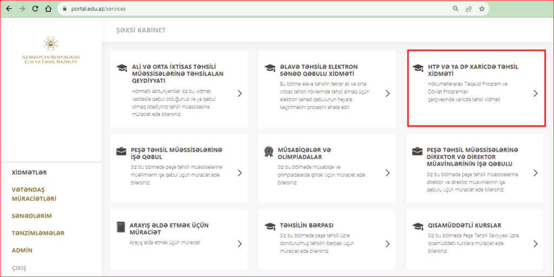Click the bookmark star icon in address bar

coord(482,9)
